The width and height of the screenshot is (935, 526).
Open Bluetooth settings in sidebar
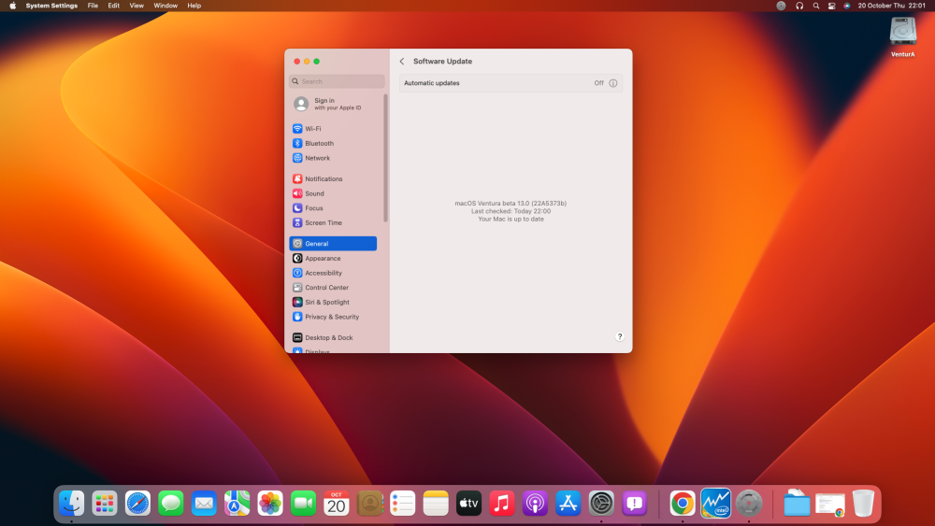point(333,144)
